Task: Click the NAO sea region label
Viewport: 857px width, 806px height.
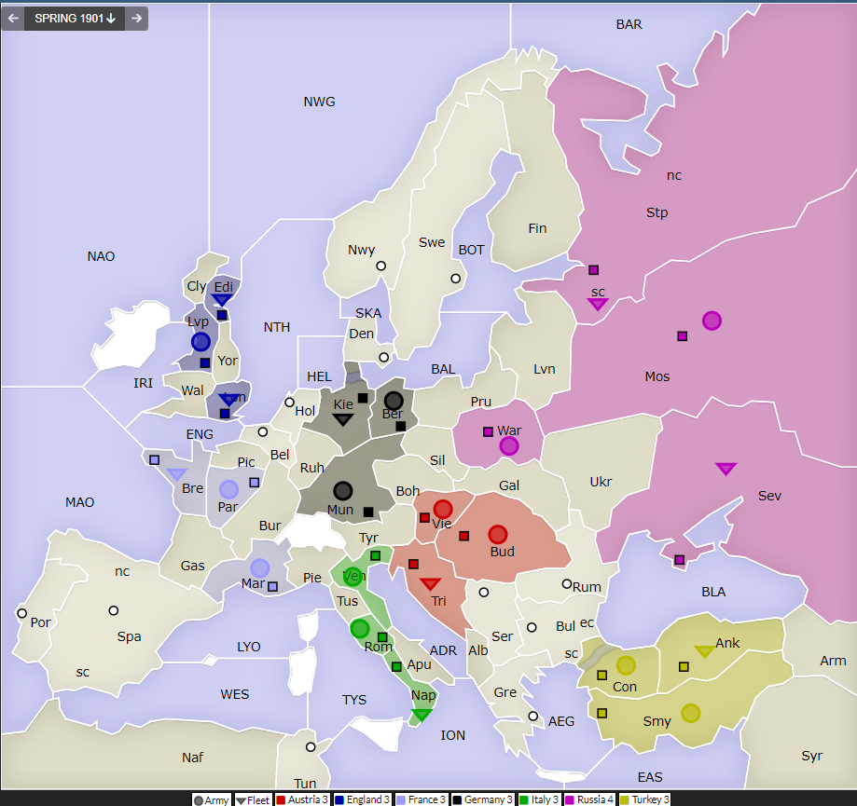Action: click(x=101, y=256)
